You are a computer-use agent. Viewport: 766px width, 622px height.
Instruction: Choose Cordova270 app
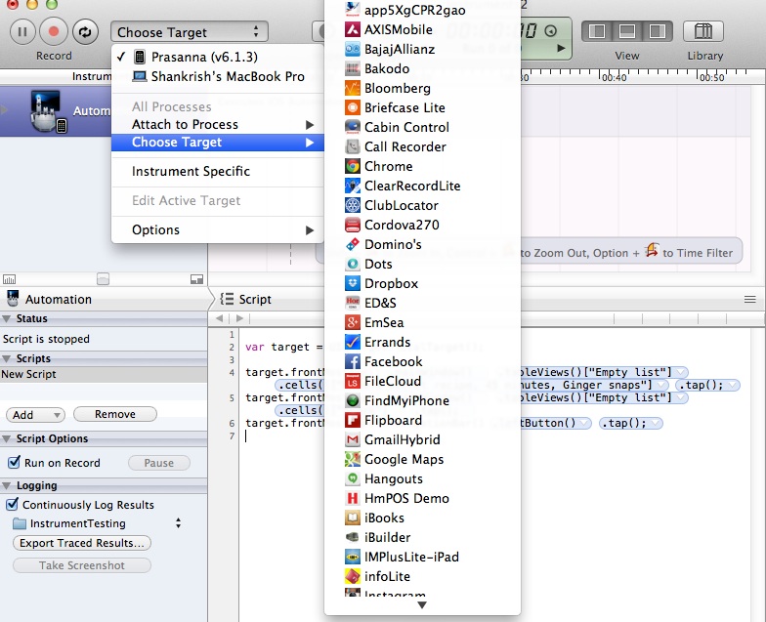[x=422, y=225]
